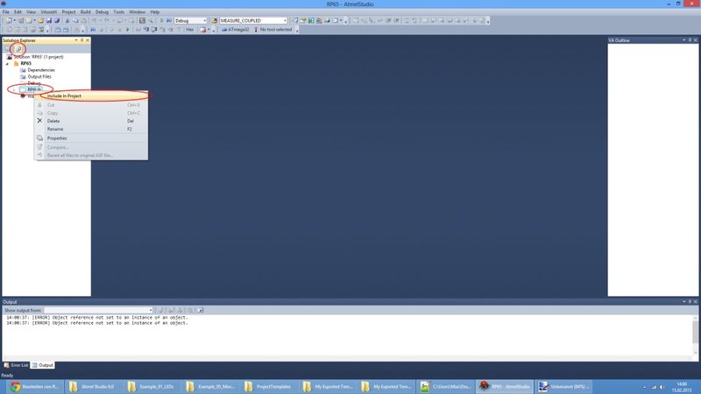
Task: Switch to the Error List tab
Action: [x=18, y=365]
